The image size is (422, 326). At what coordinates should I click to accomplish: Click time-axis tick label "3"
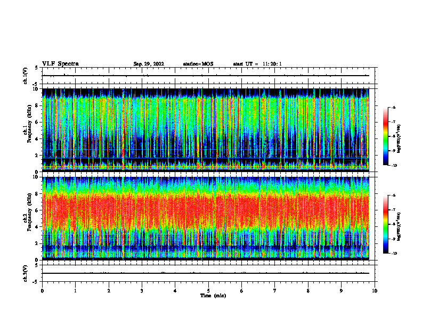click(142, 291)
